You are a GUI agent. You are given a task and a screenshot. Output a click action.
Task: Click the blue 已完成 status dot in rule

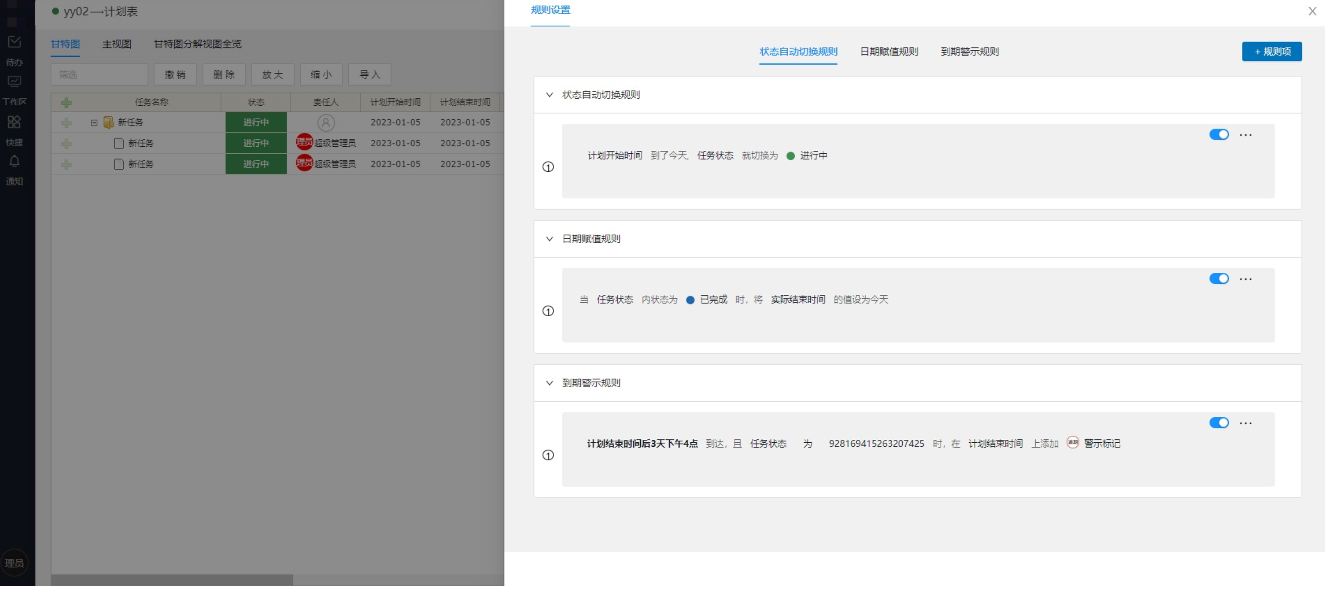click(x=690, y=301)
